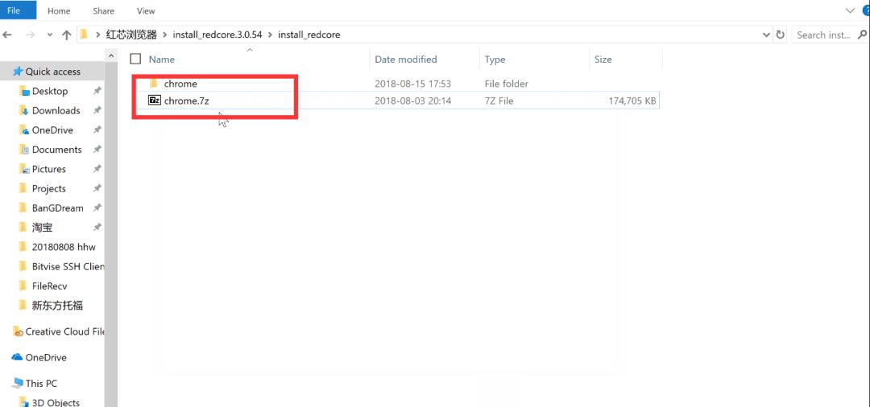The height and width of the screenshot is (407, 870).
Task: Go back with the left arrow
Action: 7,35
